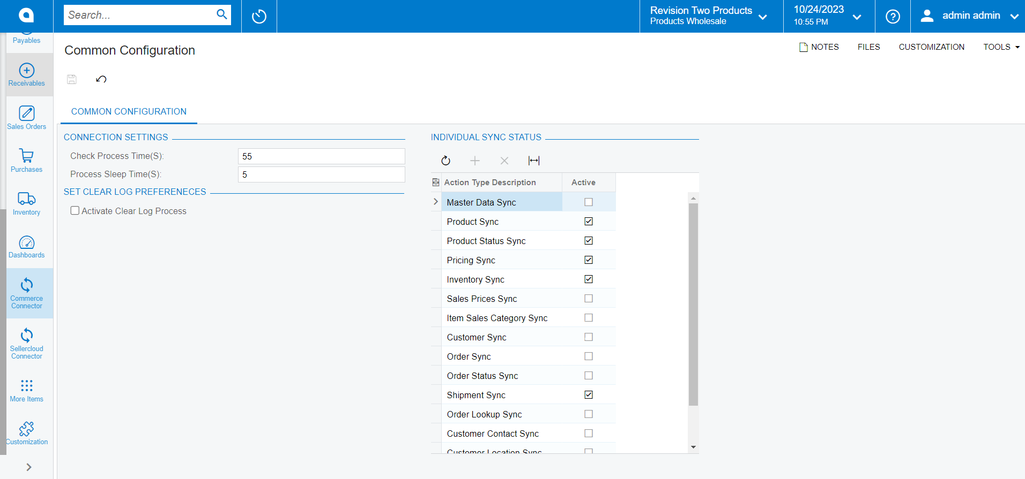This screenshot has height=479, width=1025.
Task: Disable the Product Sync active checkbox
Action: [x=589, y=222]
